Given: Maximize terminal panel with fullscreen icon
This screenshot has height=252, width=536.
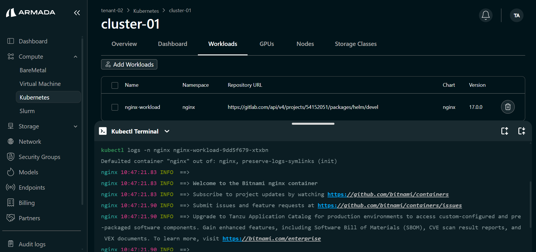Looking at the screenshot, I should pyautogui.click(x=522, y=131).
